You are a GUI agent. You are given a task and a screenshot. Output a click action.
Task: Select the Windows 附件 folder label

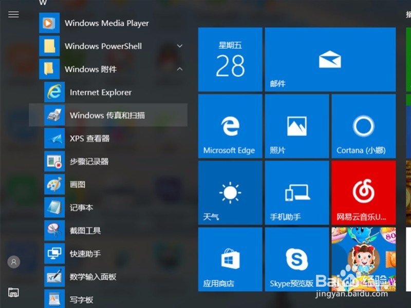point(91,69)
